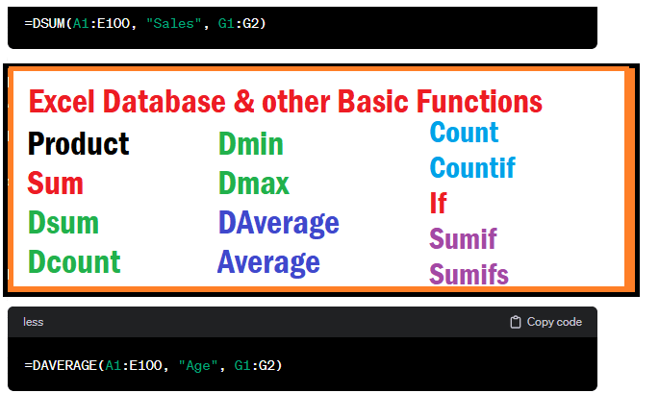Click the green 'Dmin' text
The image size is (659, 393).
[251, 143]
